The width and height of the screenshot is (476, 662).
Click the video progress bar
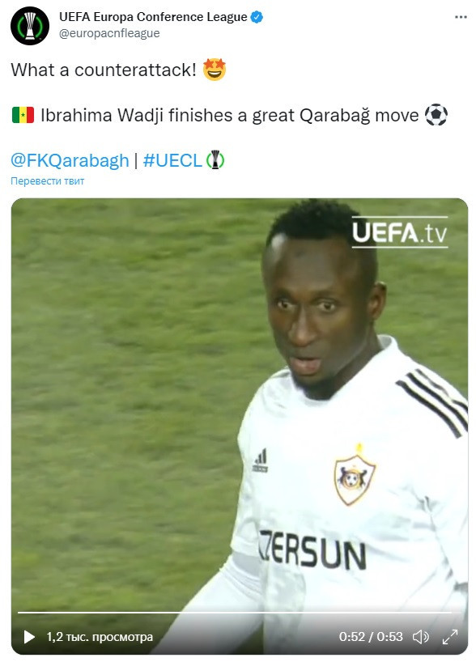(x=235, y=612)
